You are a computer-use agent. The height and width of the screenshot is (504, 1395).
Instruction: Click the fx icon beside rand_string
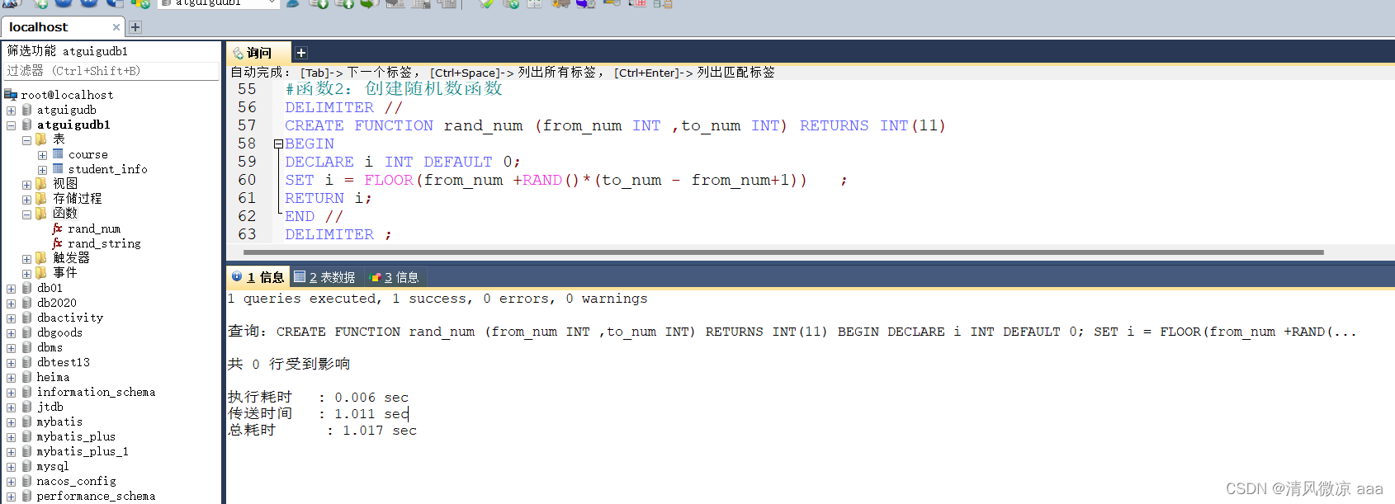point(57,243)
